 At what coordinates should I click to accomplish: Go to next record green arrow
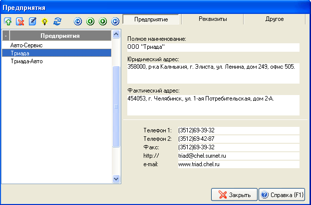pyautogui.click(x=103, y=21)
